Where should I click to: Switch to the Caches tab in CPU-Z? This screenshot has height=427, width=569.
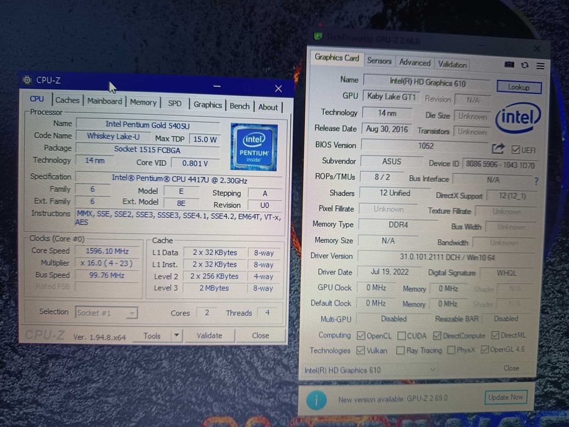[x=68, y=100]
